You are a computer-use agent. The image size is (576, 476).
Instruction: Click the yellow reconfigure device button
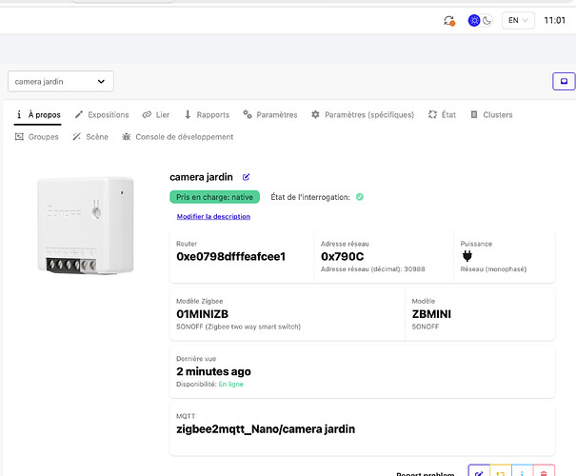tap(501, 470)
